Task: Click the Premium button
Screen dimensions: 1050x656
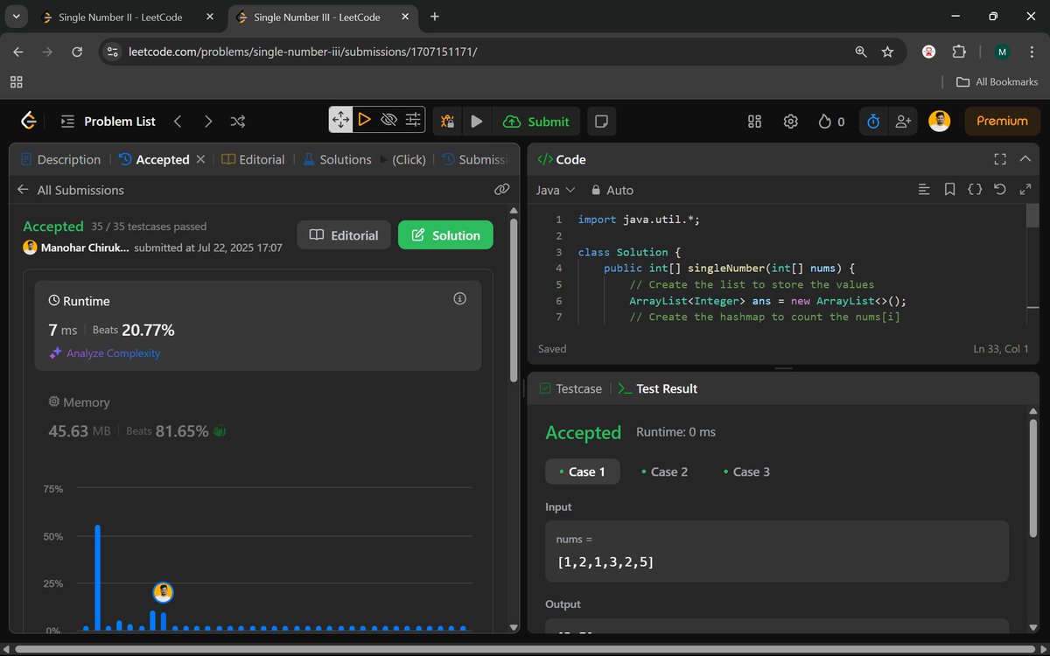Action: click(1002, 122)
